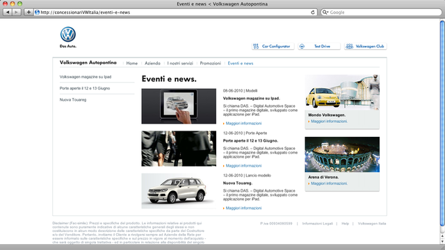Click the Volkswagen Club people icon
Viewport: 445px width, 250px height.
click(x=349, y=47)
